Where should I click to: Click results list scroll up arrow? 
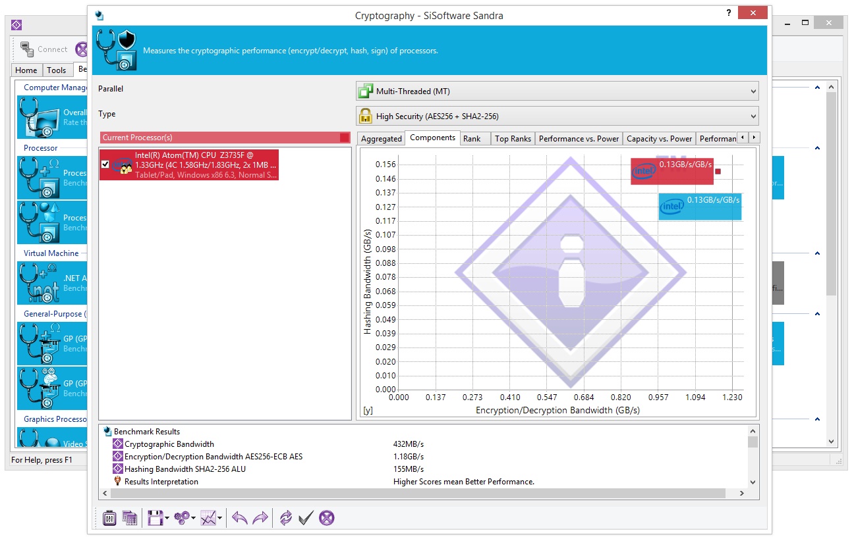pyautogui.click(x=753, y=430)
